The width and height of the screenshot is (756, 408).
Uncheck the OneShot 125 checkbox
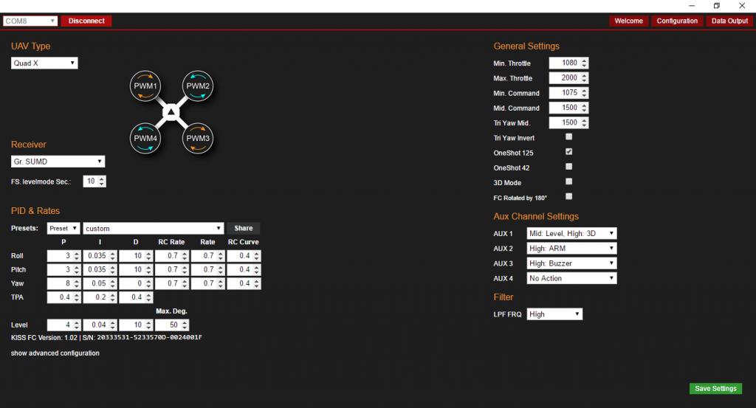(x=568, y=152)
